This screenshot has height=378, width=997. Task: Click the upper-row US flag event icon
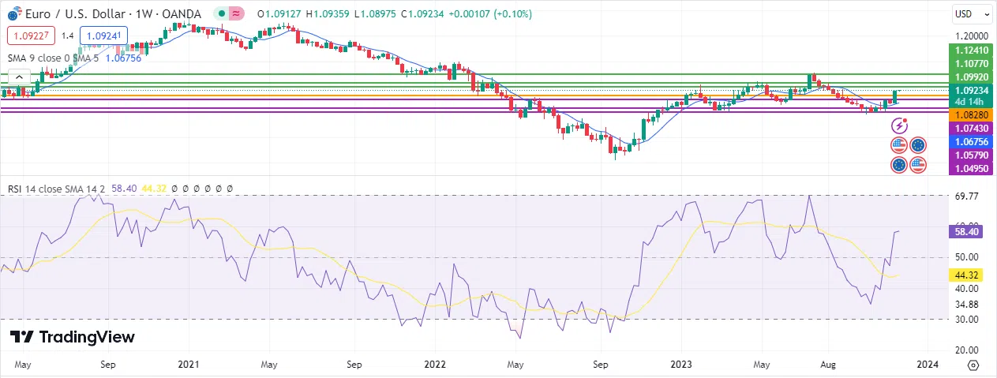[x=898, y=145]
